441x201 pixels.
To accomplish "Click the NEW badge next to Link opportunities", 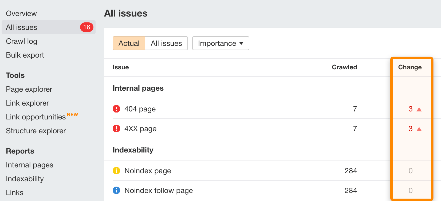I will coord(72,115).
